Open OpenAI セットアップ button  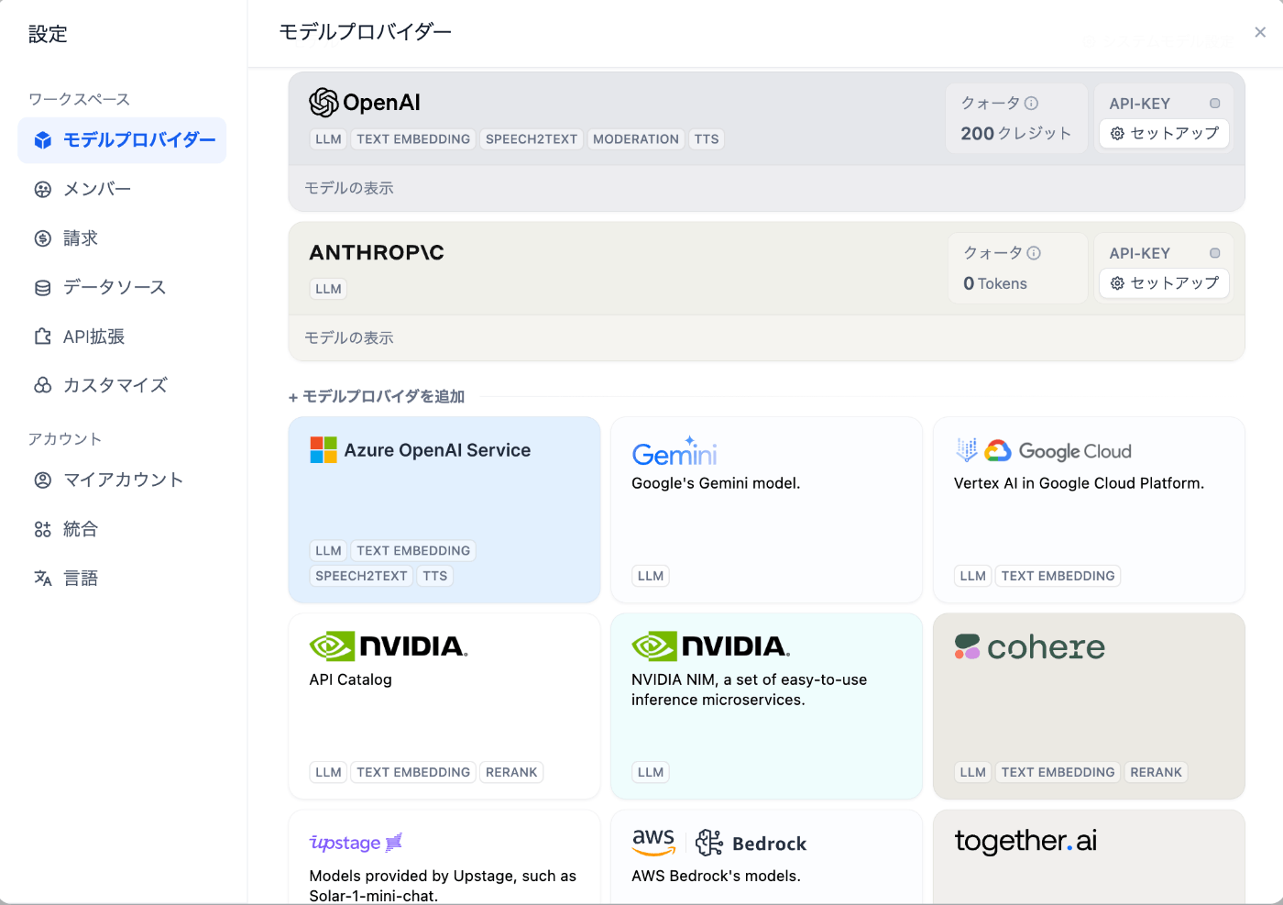(x=1164, y=134)
